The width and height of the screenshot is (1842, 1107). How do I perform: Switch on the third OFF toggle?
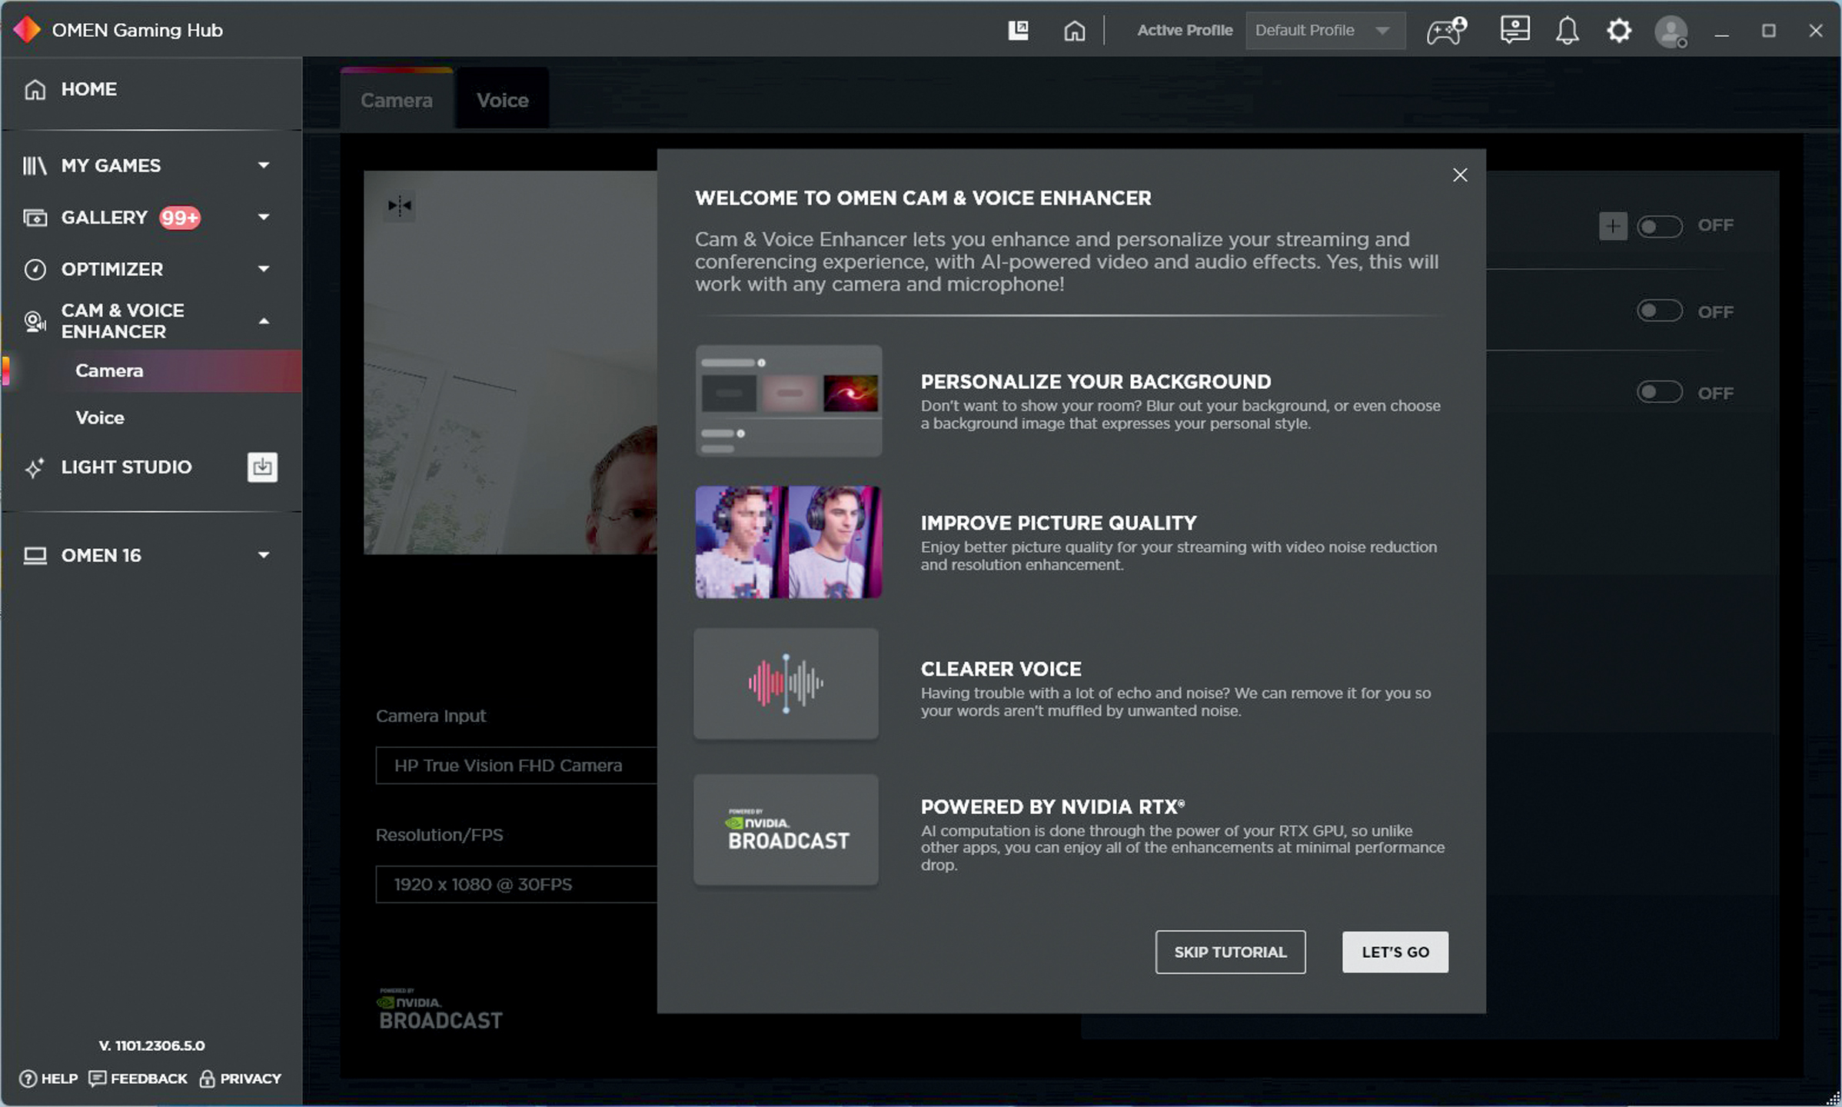point(1658,392)
